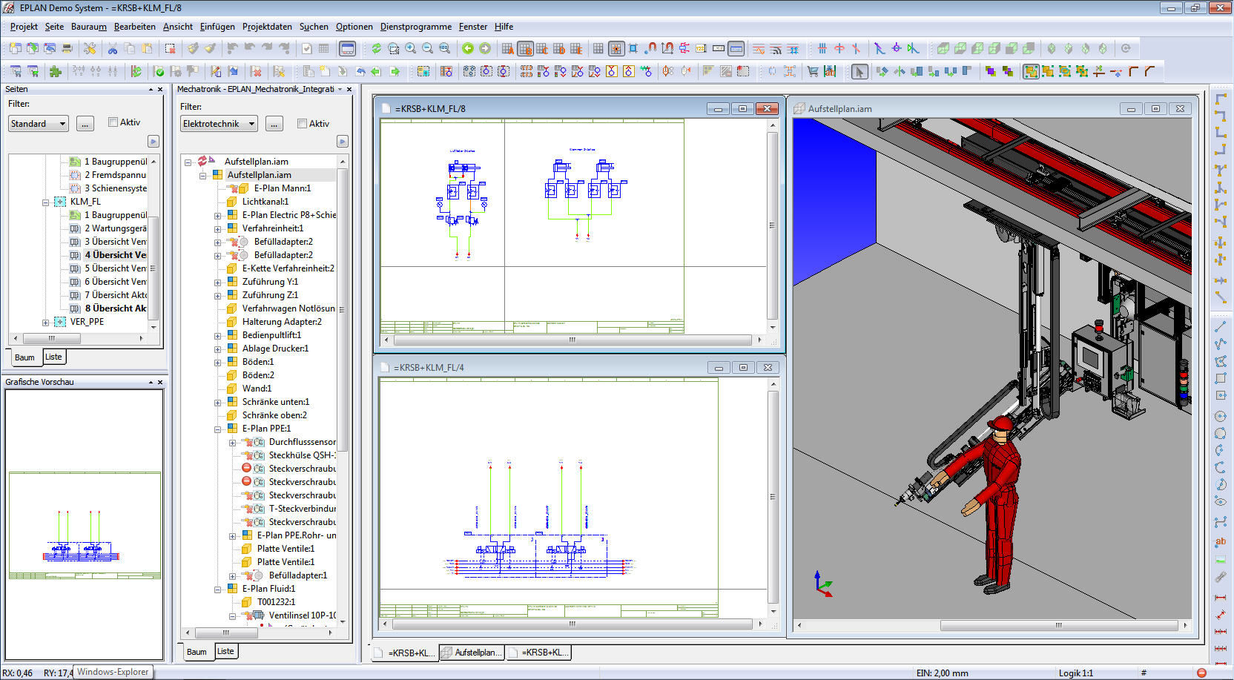
Task: Open the Projektdaten menu
Action: click(x=267, y=27)
